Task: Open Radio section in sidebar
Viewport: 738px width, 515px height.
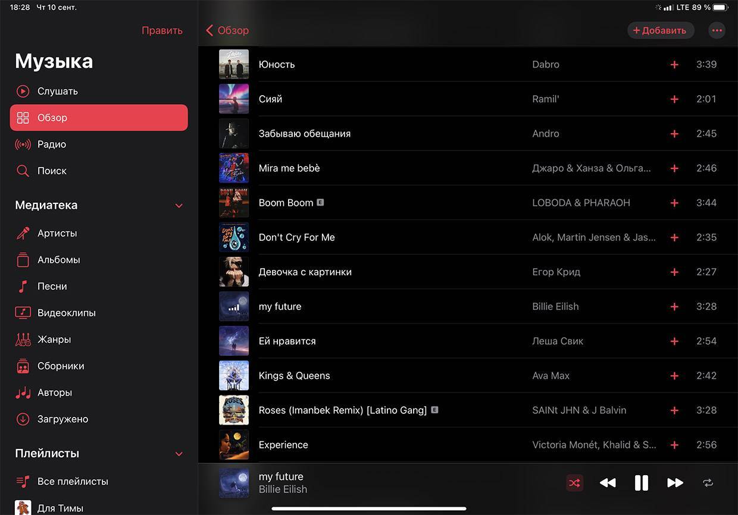Action: (52, 145)
